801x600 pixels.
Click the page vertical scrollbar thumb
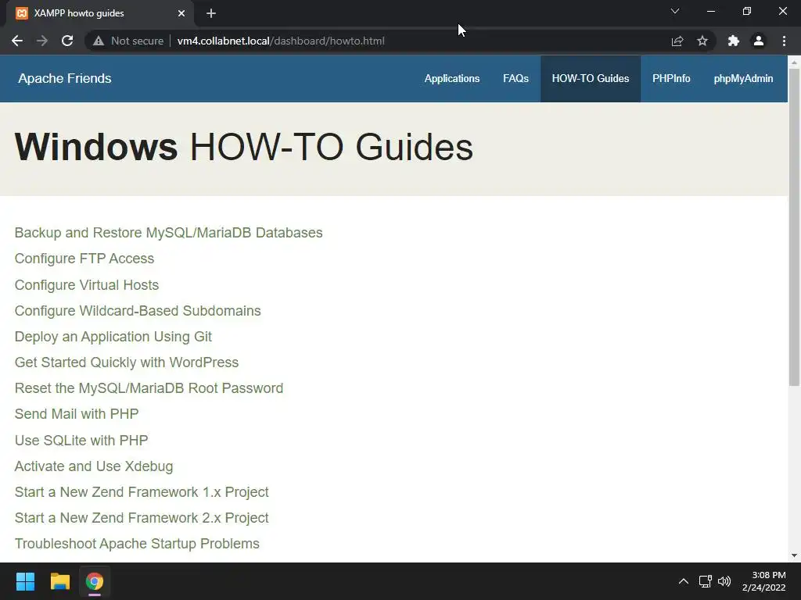[x=794, y=227]
